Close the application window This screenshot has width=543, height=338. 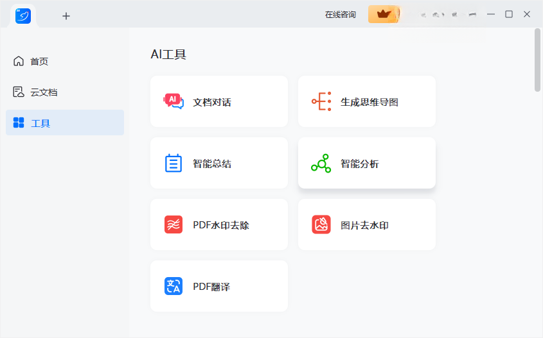527,14
